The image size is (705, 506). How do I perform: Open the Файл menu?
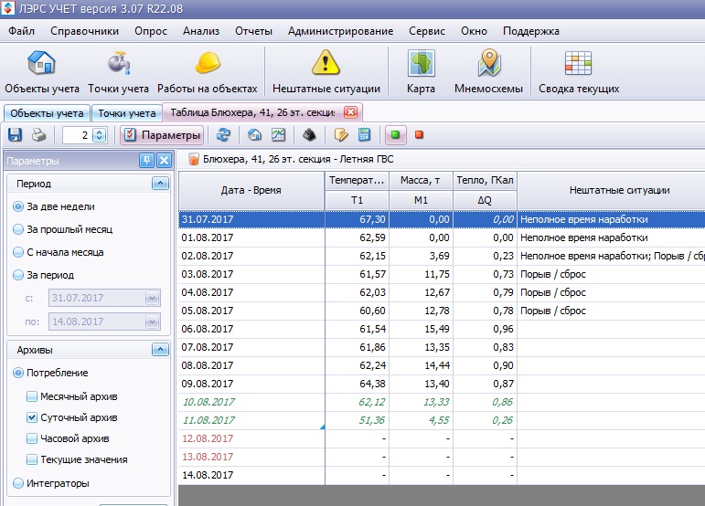point(22,31)
